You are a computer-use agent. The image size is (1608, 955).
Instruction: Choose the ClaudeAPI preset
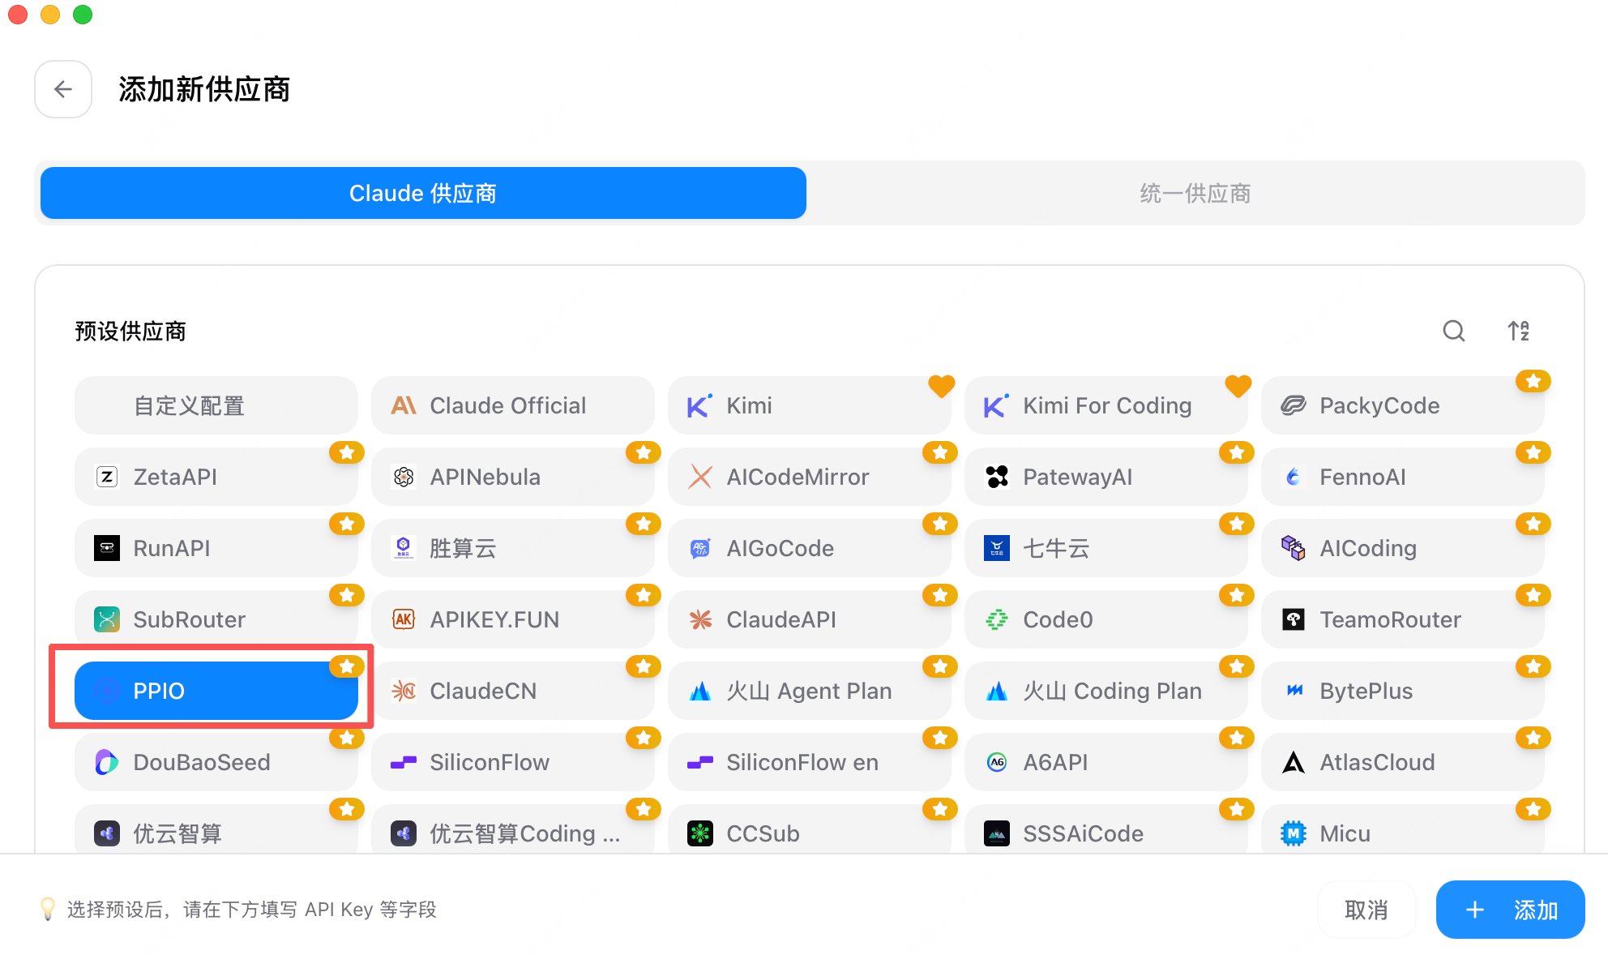pos(810,619)
